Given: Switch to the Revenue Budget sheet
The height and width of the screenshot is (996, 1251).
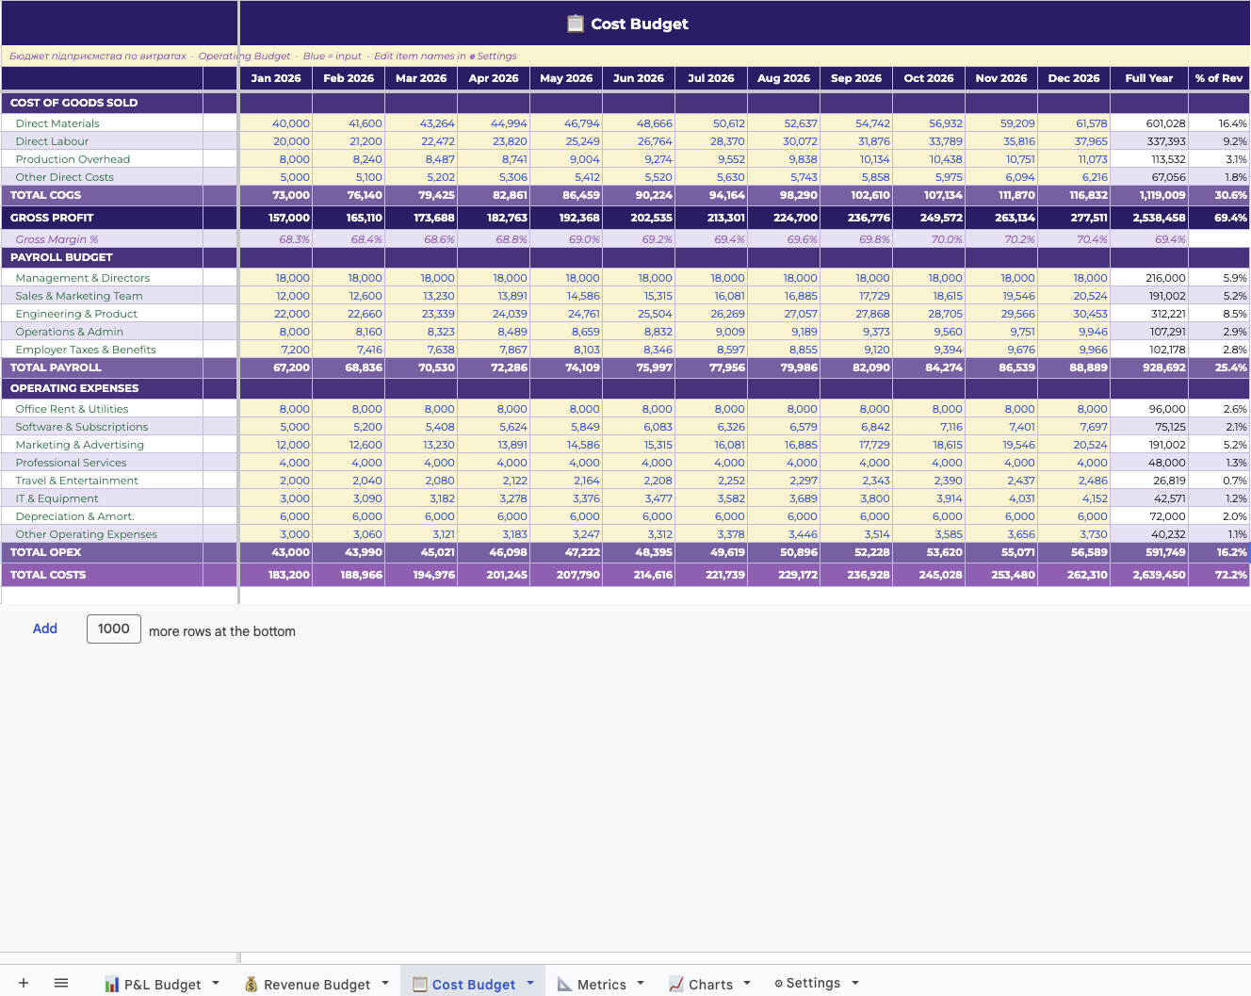Looking at the screenshot, I should click(x=317, y=984).
